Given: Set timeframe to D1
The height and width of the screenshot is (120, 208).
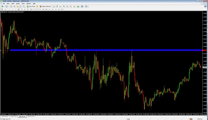Looking at the screenshot, I should click(56, 9).
